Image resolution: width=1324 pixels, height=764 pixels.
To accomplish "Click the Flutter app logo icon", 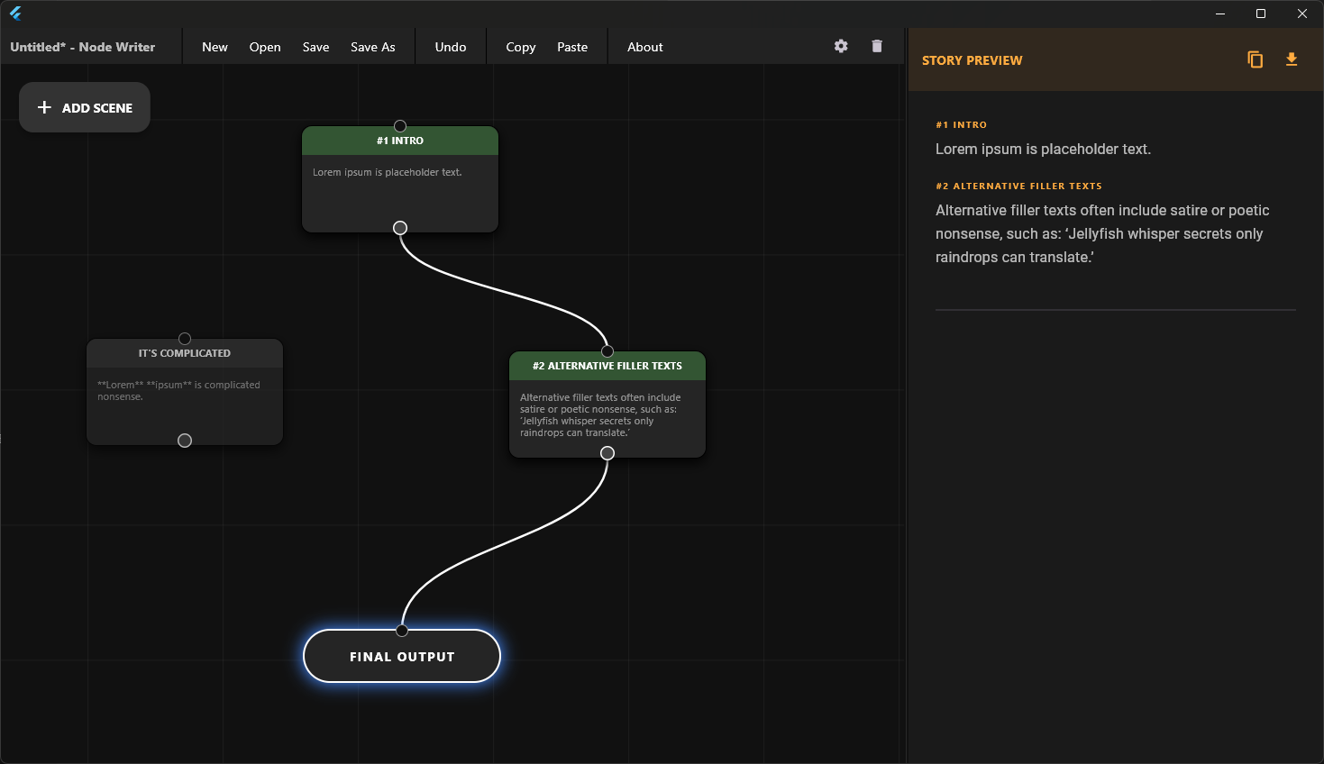I will [15, 14].
